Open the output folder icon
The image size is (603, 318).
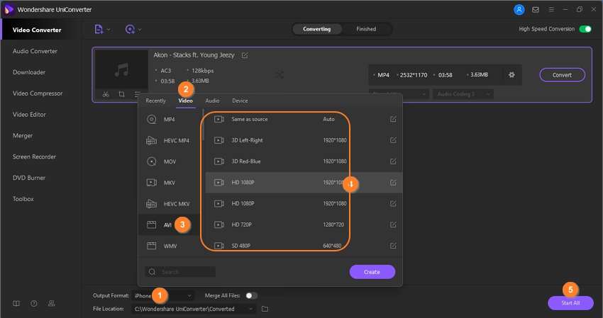(265, 309)
